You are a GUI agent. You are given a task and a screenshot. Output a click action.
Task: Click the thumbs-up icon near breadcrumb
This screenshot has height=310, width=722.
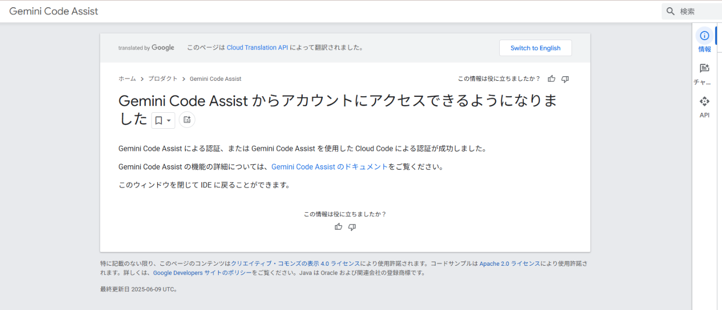point(552,79)
